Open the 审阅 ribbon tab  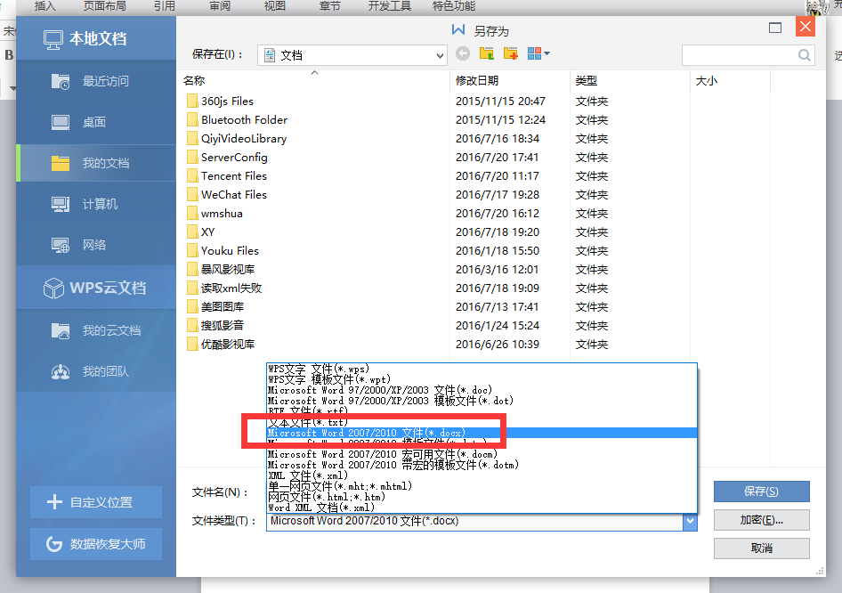(x=220, y=6)
